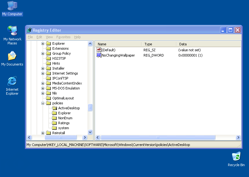This screenshot has width=249, height=177.
Task: Expand the Nls key
Action: [43, 93]
